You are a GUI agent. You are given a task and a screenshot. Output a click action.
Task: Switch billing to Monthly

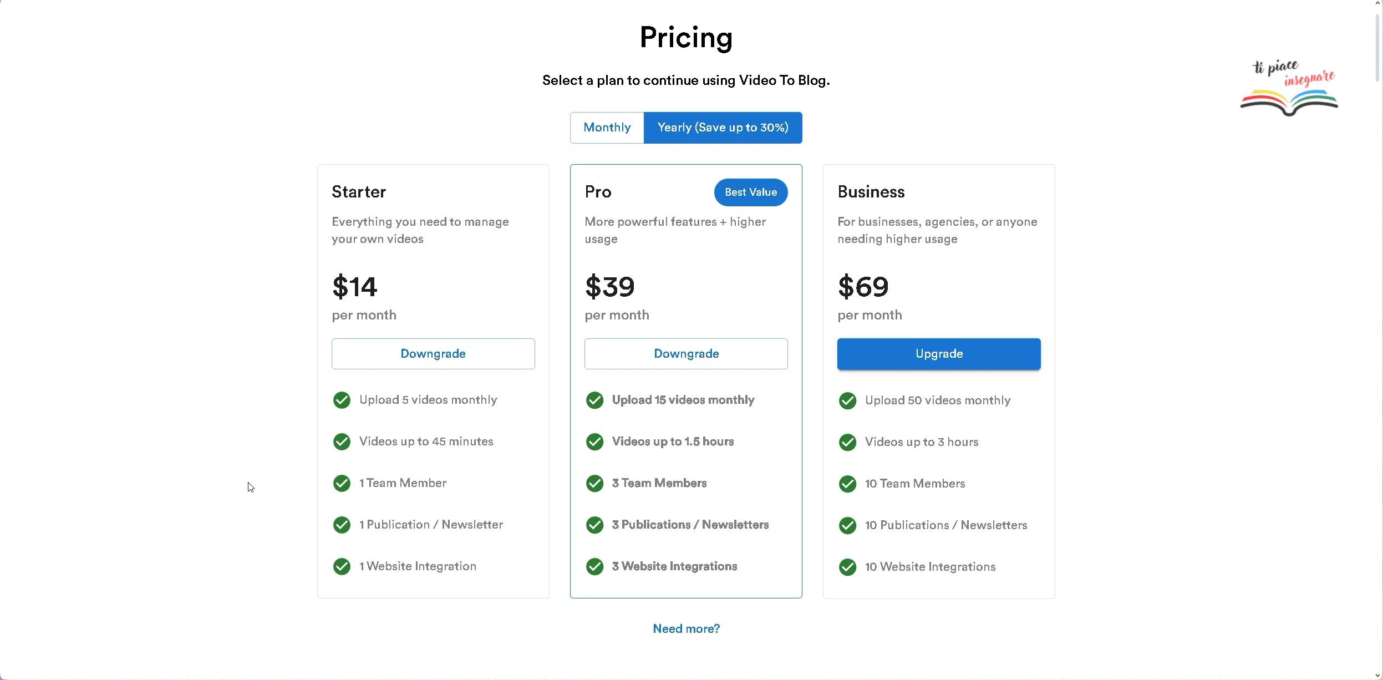pos(607,128)
